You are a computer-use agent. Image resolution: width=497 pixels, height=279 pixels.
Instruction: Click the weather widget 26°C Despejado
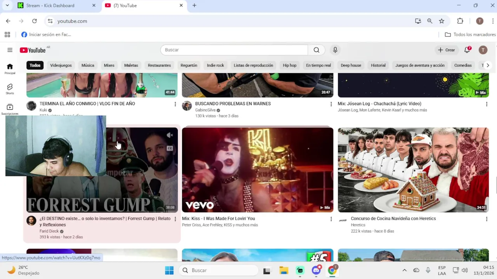(24, 270)
